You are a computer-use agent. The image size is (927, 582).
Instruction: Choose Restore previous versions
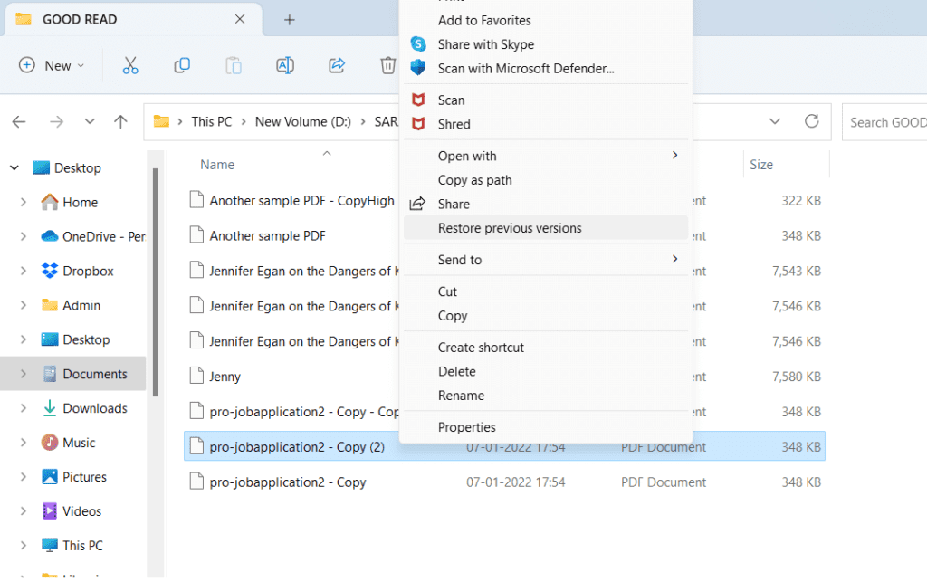click(x=546, y=228)
